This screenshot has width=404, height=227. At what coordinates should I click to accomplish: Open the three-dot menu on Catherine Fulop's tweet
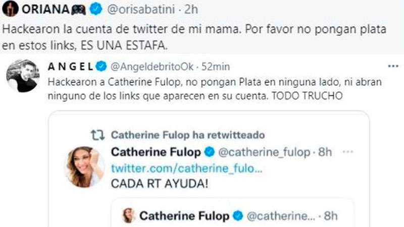(x=347, y=152)
